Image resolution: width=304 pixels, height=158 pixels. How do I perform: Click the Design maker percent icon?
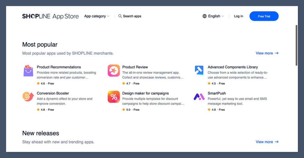tap(114, 97)
